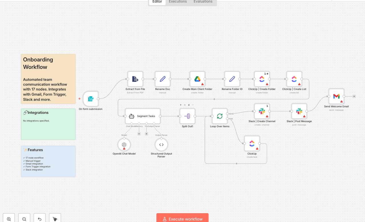The height and width of the screenshot is (222, 365).
Task: Click the Slack | Create Channel node
Action: [262, 112]
